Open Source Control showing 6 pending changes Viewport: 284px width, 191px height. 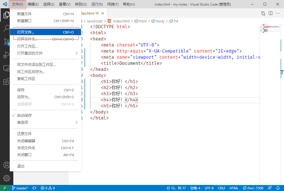tap(6, 42)
